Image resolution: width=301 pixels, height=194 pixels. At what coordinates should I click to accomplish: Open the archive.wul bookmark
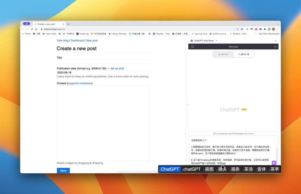(x=218, y=34)
